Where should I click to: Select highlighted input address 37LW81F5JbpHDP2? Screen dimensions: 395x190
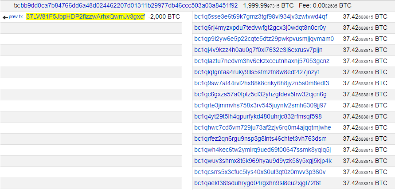85,16
